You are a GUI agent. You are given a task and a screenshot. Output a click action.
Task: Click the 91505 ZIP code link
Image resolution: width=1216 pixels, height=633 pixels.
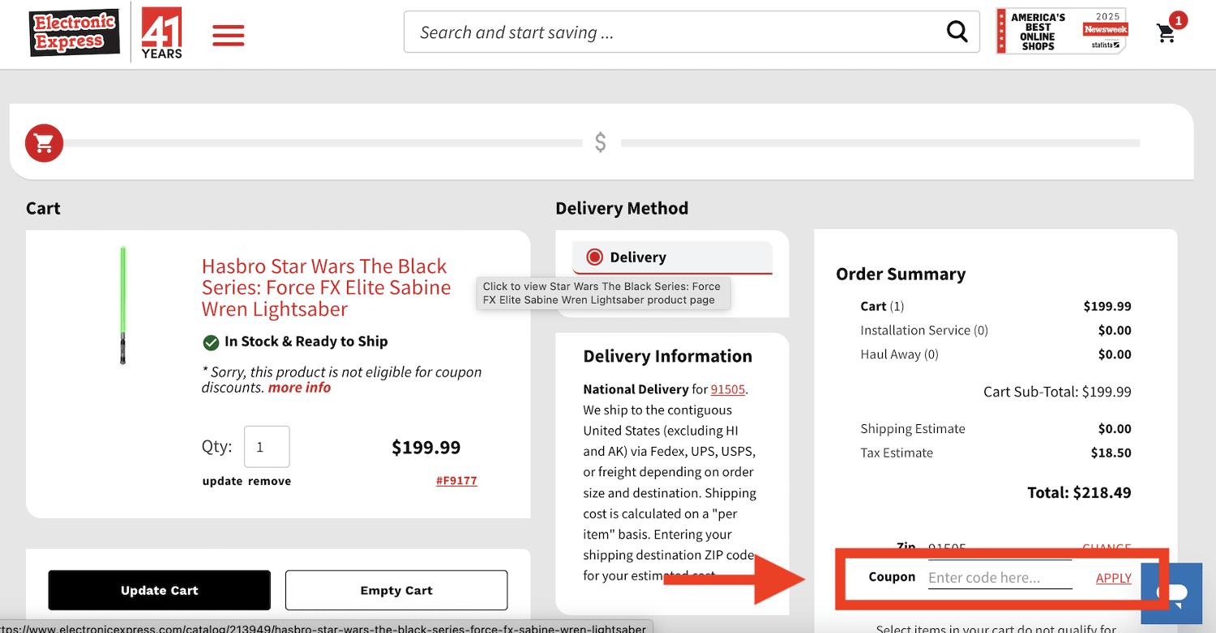[x=728, y=389]
